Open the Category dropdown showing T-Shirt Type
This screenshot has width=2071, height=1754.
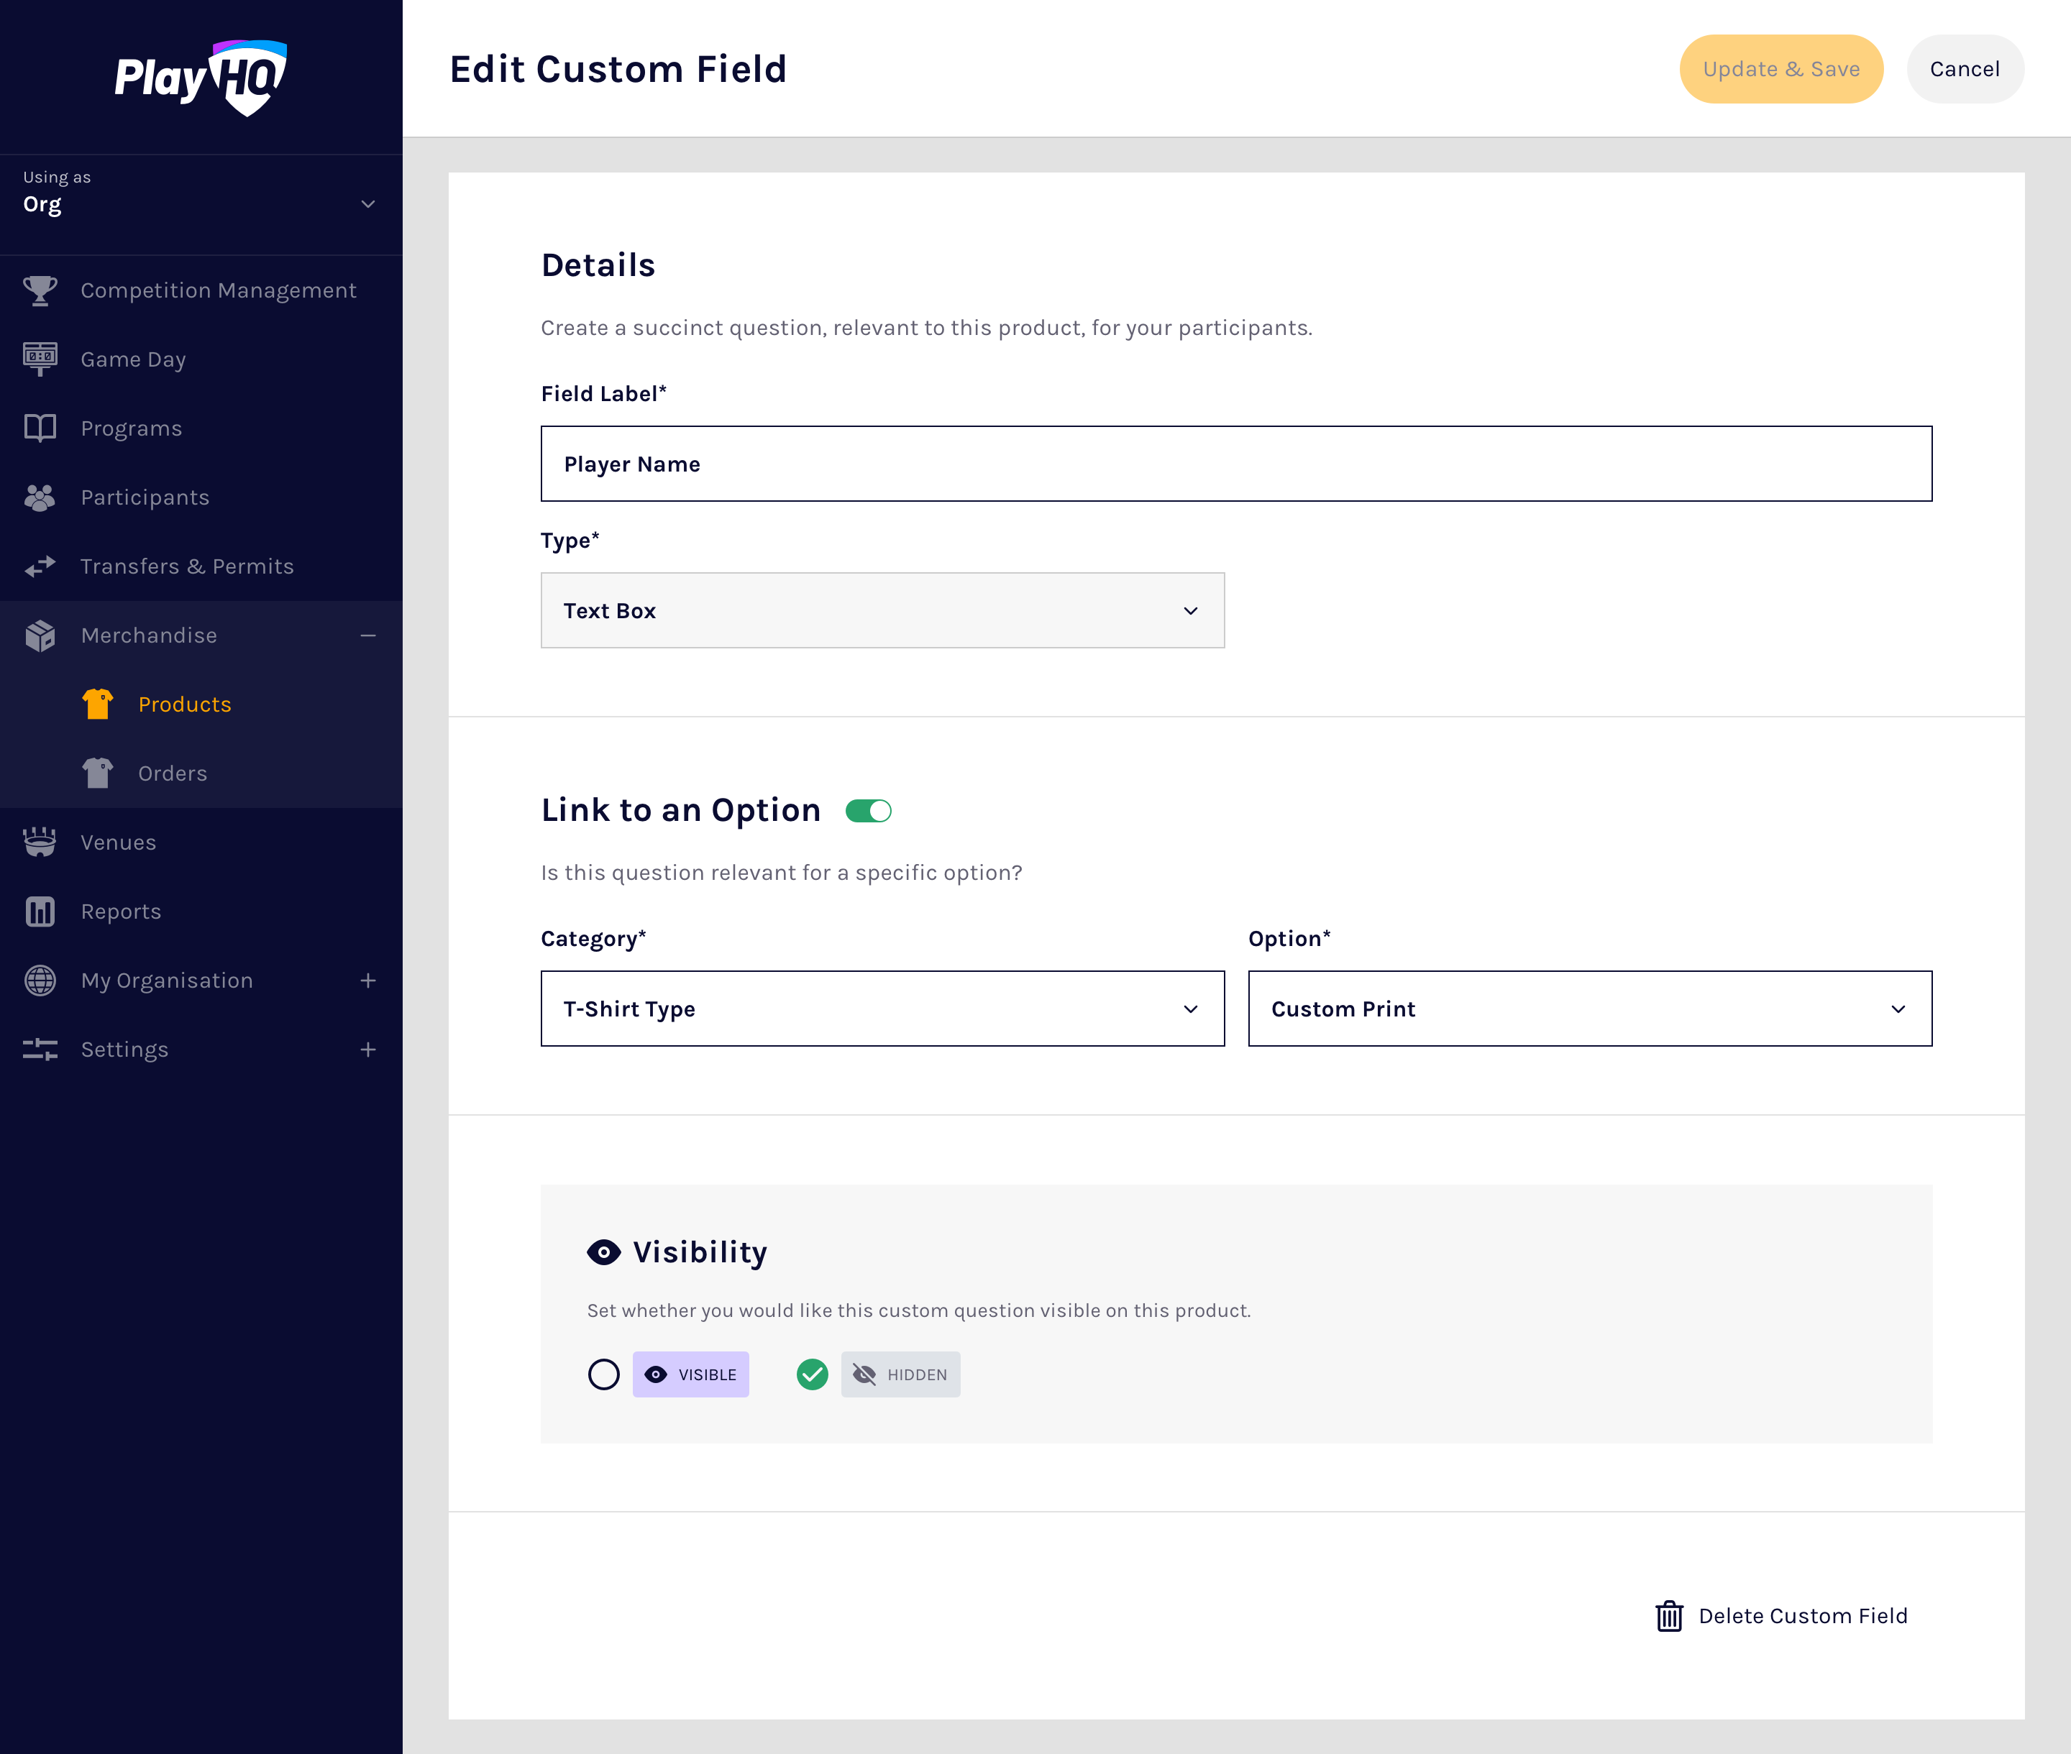(x=882, y=1009)
